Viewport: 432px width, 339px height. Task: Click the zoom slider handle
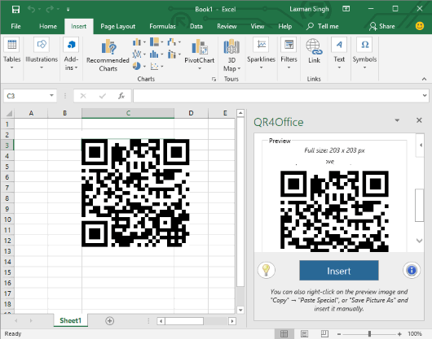(369, 334)
